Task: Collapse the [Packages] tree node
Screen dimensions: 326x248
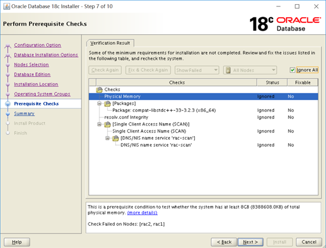Action: point(99,104)
